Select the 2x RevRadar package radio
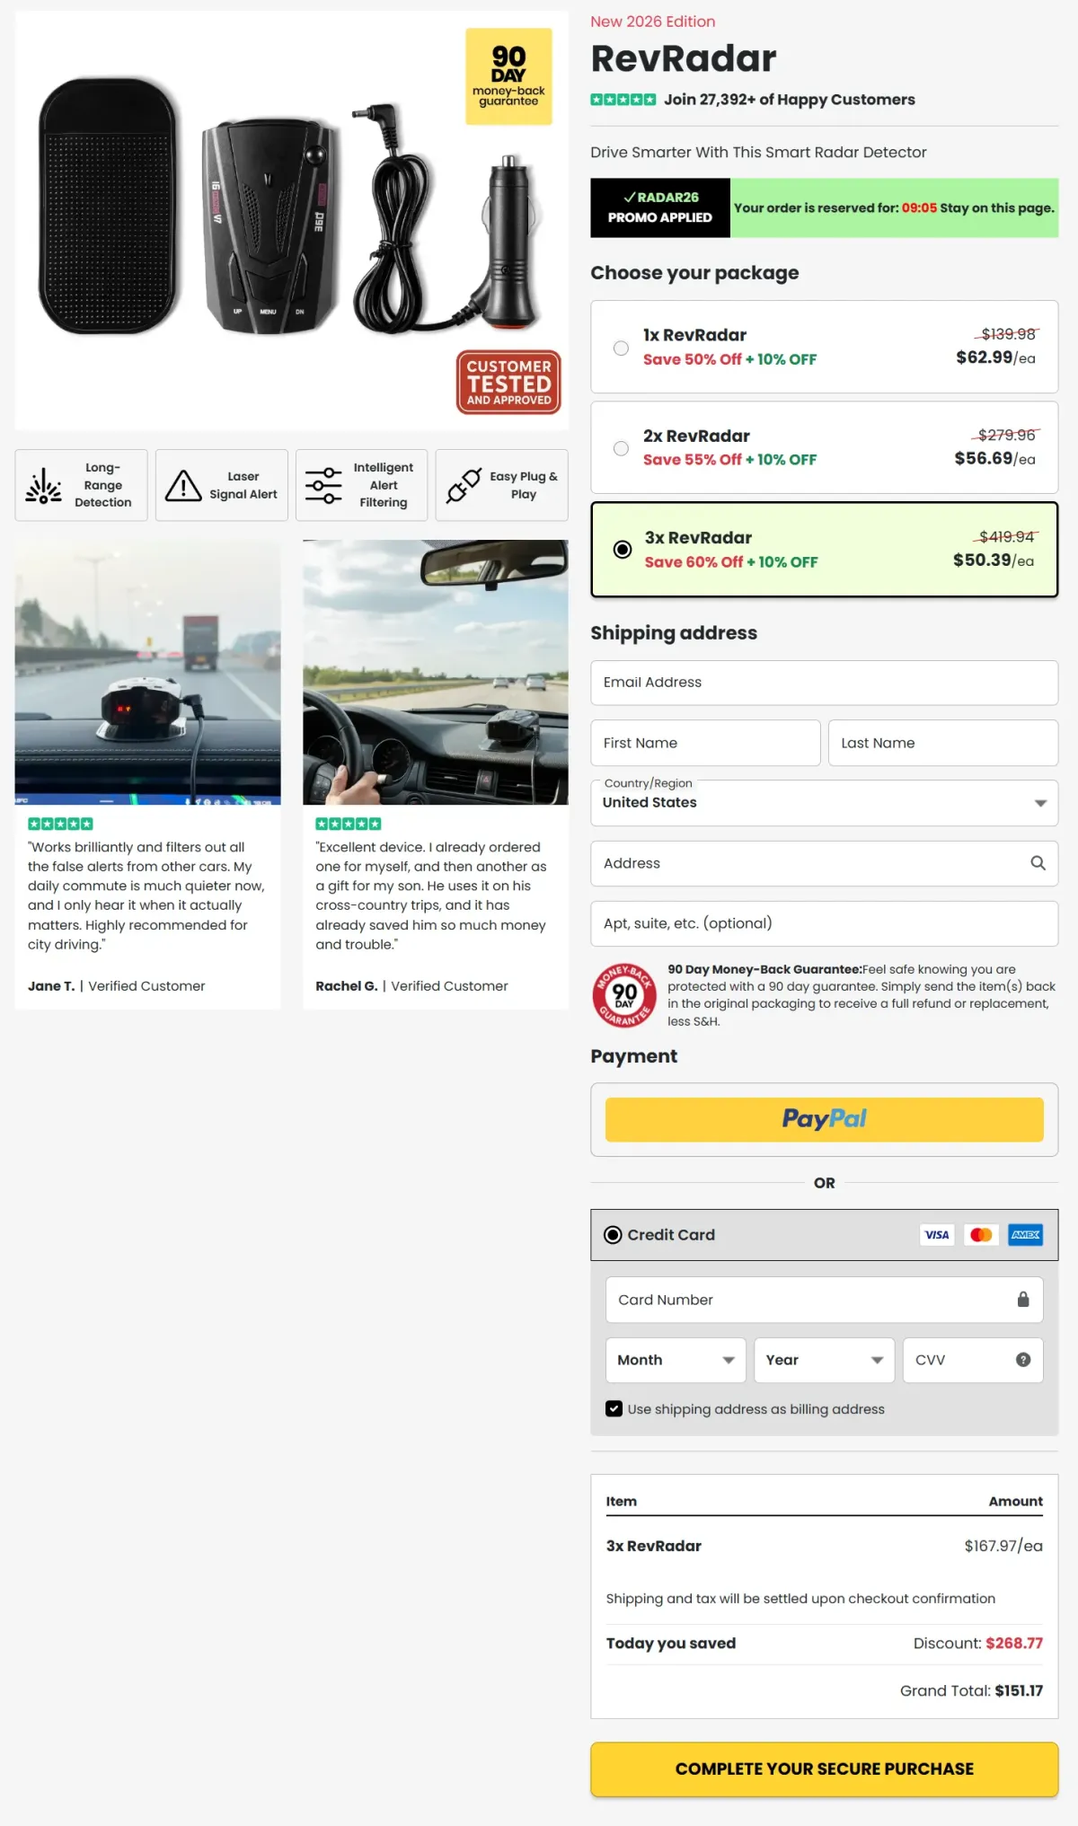Screen dimensions: 1078x1826 point(621,448)
